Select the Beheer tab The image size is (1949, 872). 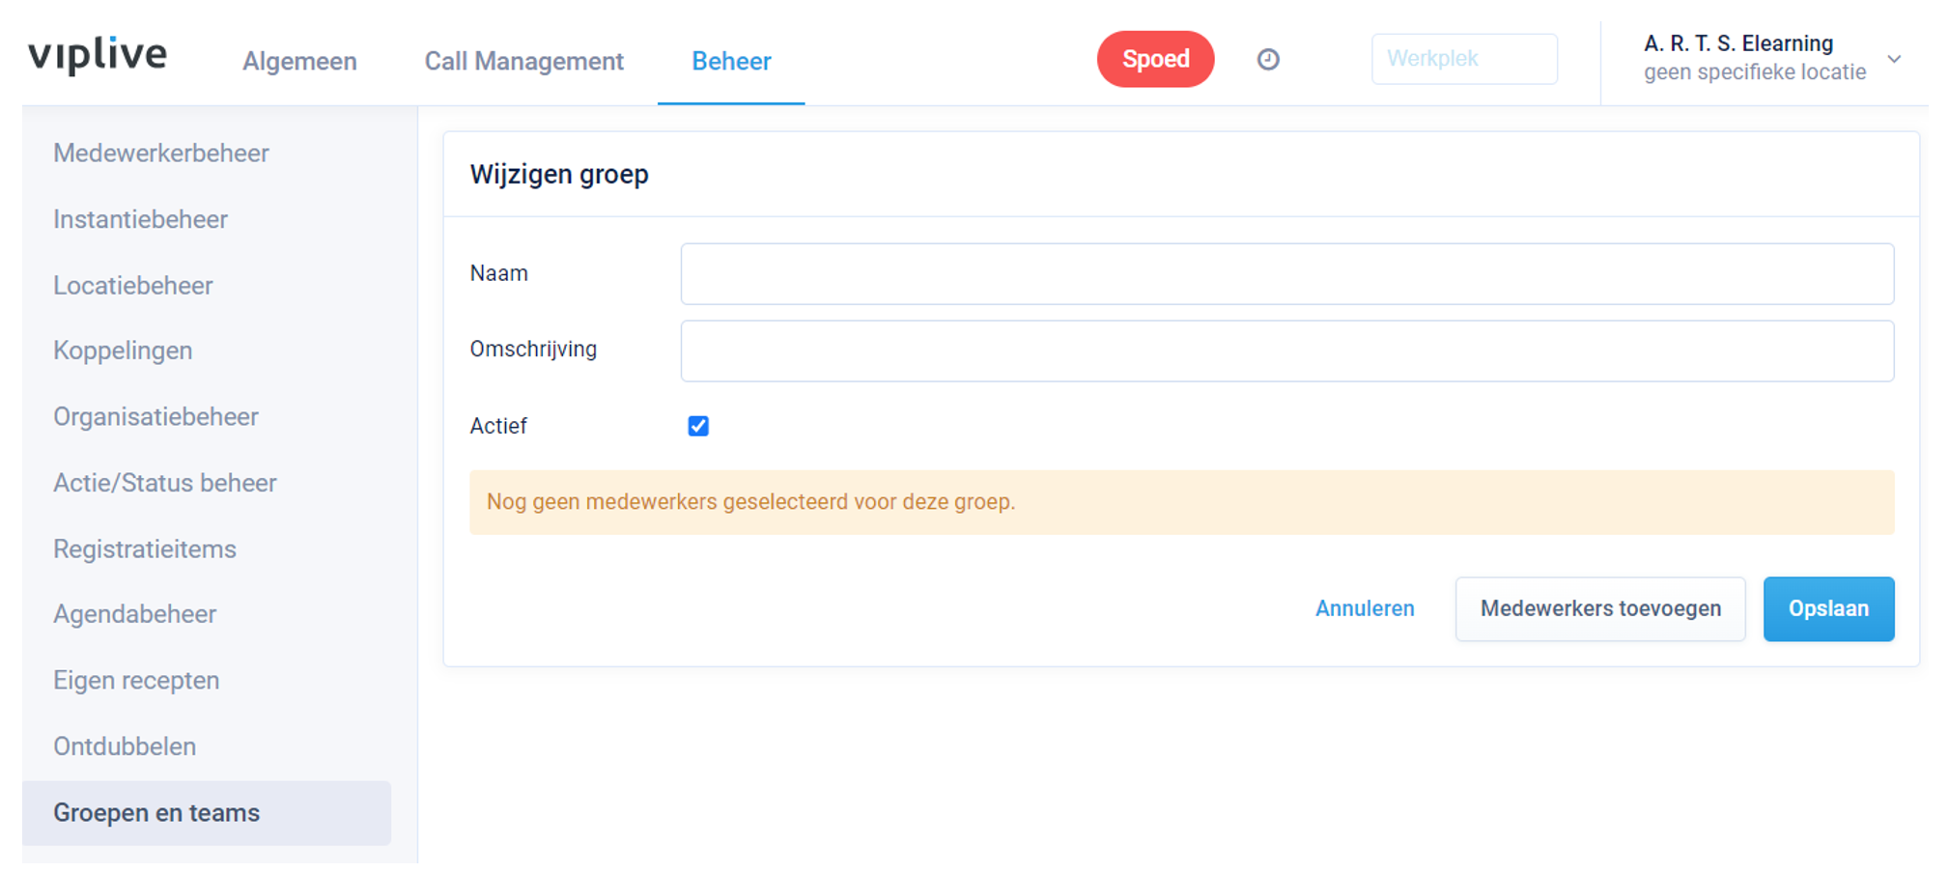point(731,61)
